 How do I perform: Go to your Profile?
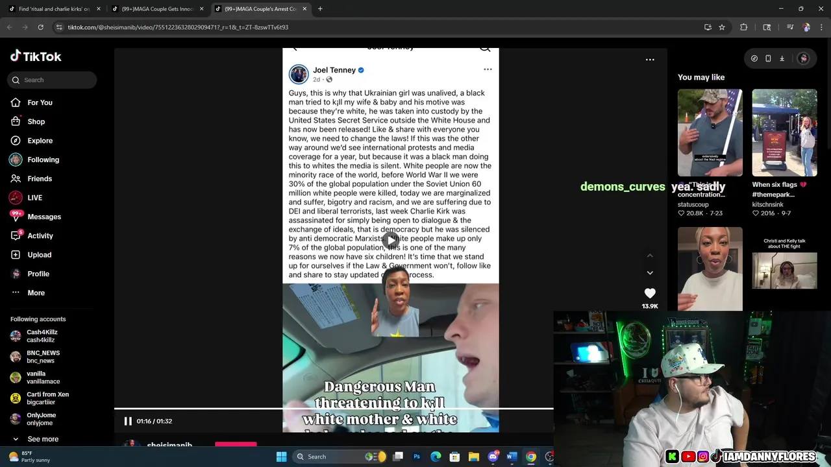tap(38, 274)
